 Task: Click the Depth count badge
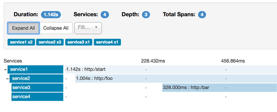[x=146, y=15]
